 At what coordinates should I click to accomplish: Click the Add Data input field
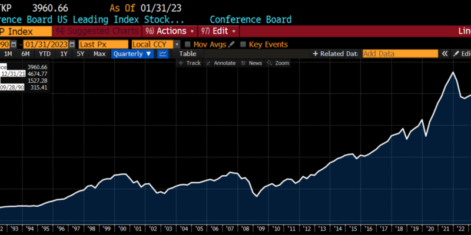[400, 53]
